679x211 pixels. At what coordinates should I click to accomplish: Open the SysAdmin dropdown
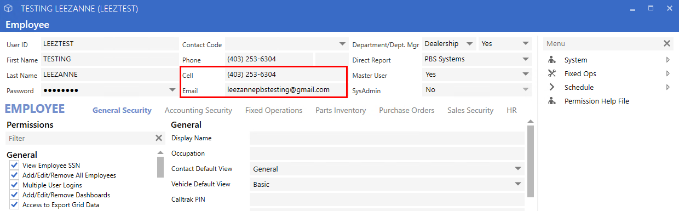pos(526,89)
